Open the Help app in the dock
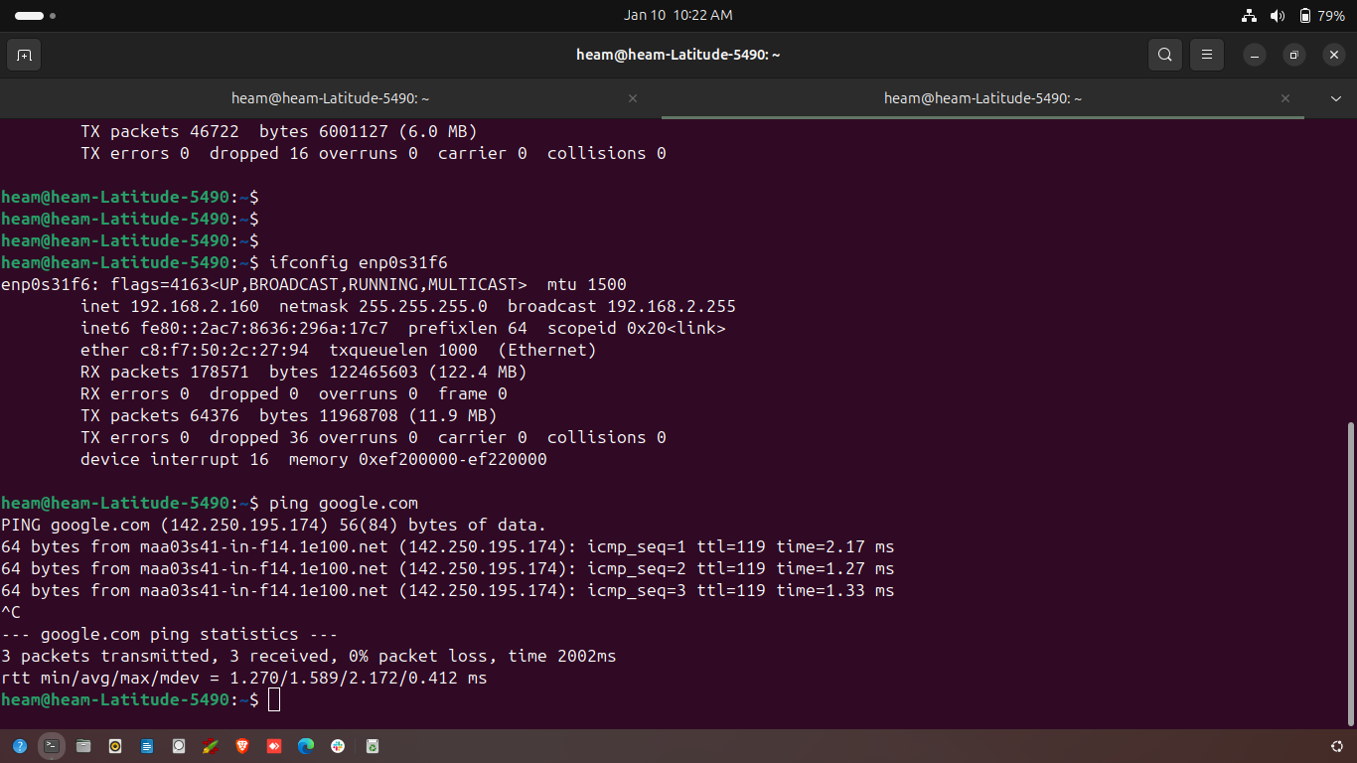Image resolution: width=1357 pixels, height=763 pixels. click(x=20, y=746)
